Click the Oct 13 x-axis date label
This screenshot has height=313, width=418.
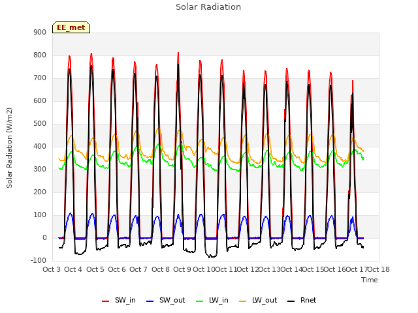tap(270, 269)
